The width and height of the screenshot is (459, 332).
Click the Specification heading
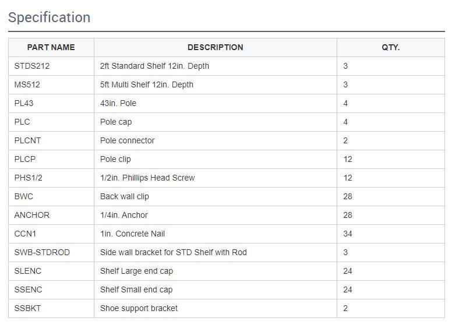point(49,17)
